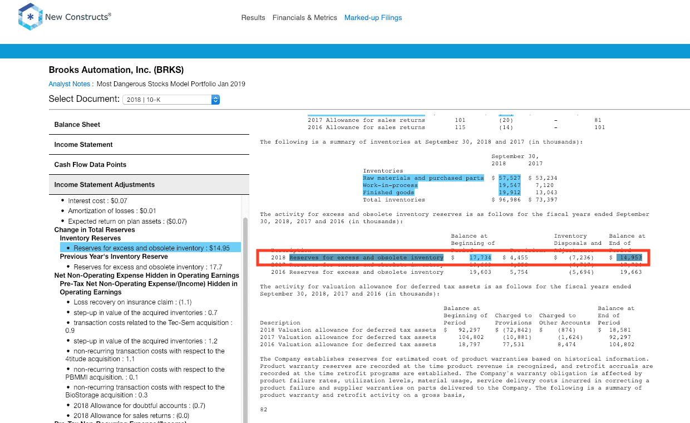Open the Select Document dropdown
This screenshot has height=423, width=690.
pos(171,100)
